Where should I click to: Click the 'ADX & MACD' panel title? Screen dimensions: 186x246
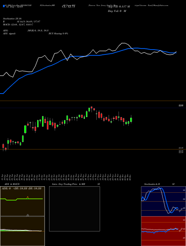click(12, 184)
